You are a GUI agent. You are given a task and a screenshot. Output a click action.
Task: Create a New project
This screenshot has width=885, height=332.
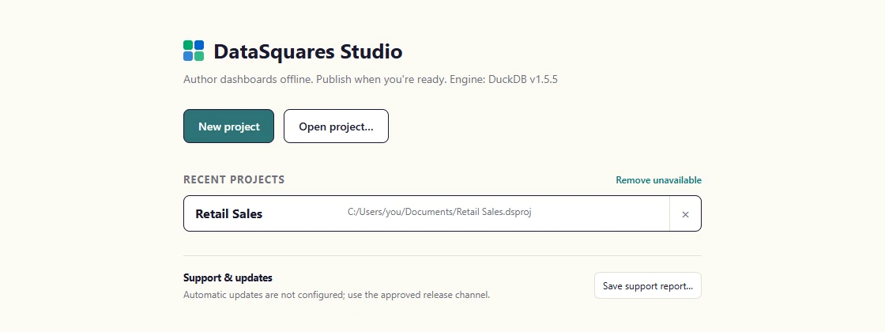point(228,126)
